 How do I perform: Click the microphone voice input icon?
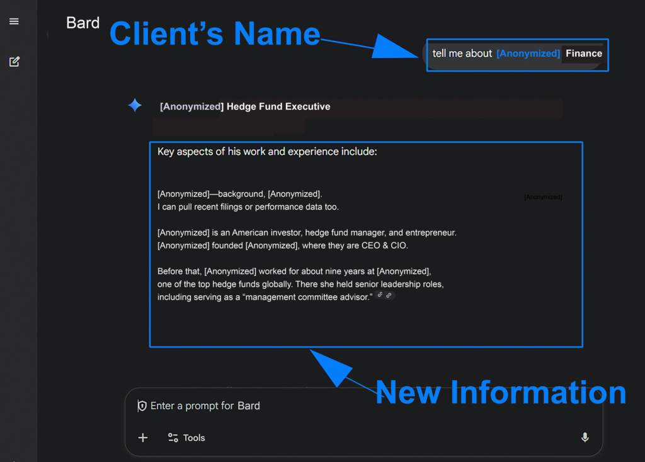[585, 437]
